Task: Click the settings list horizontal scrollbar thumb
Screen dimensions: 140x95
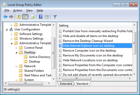Action: (x=77, y=79)
